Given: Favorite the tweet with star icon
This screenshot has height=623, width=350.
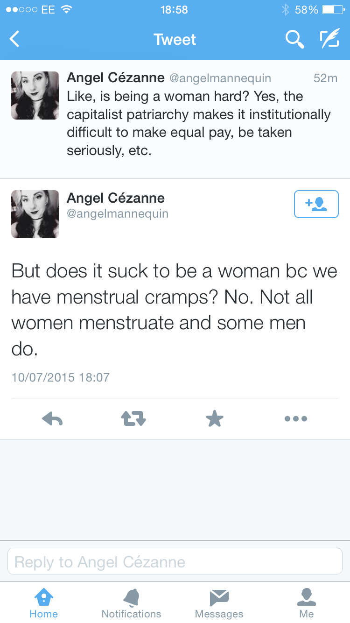Looking at the screenshot, I should 215,418.
